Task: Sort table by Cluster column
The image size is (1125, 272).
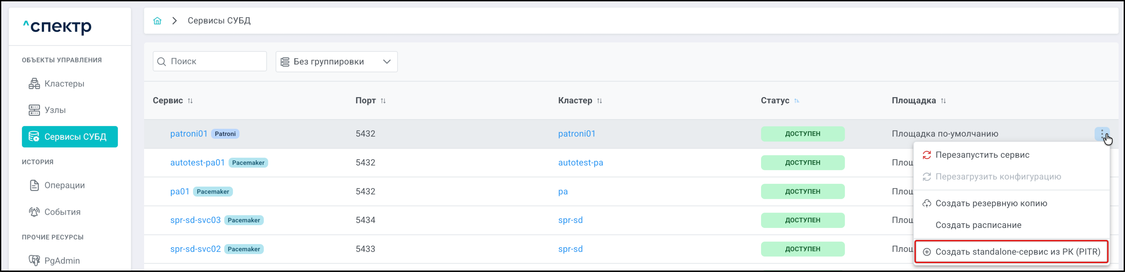Action: pyautogui.click(x=599, y=101)
